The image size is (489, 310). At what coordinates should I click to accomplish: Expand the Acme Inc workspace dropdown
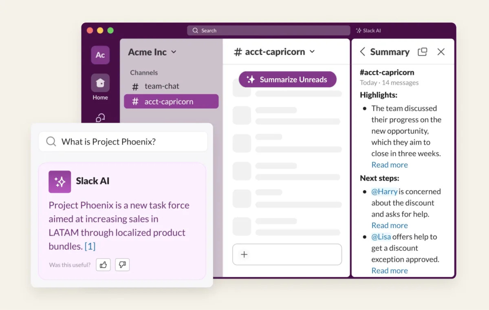pyautogui.click(x=174, y=52)
